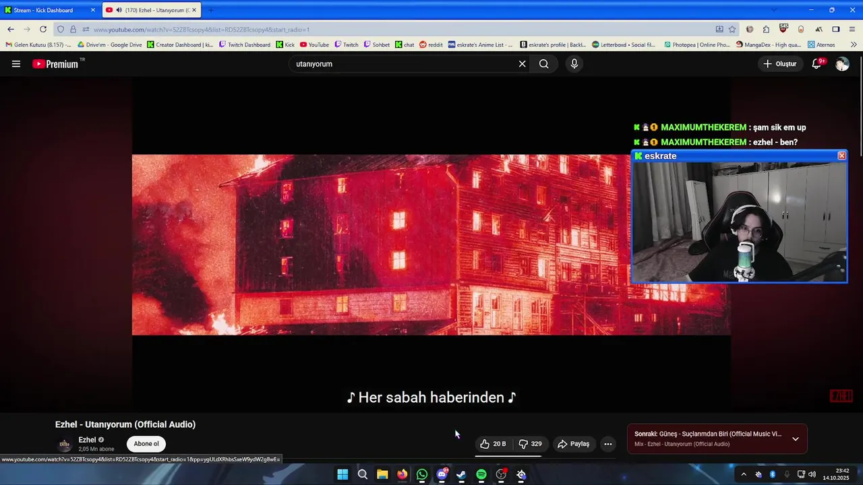
Task: Open the MangaDex bookmark
Action: (769, 45)
